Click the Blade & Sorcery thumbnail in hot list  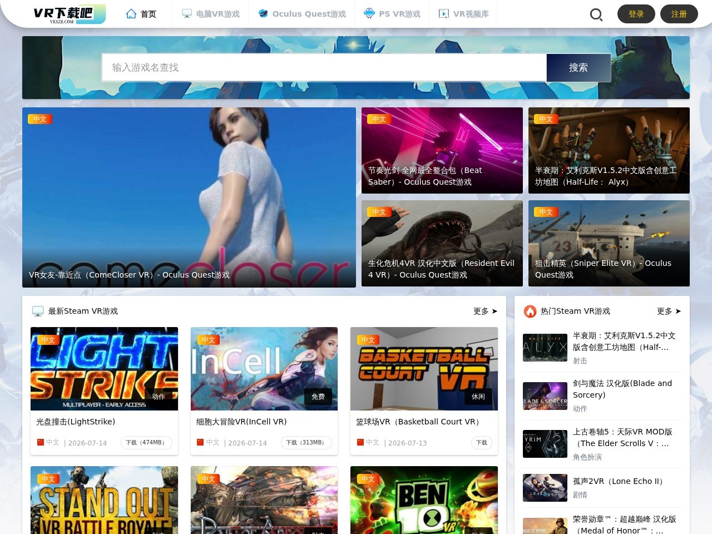point(545,396)
